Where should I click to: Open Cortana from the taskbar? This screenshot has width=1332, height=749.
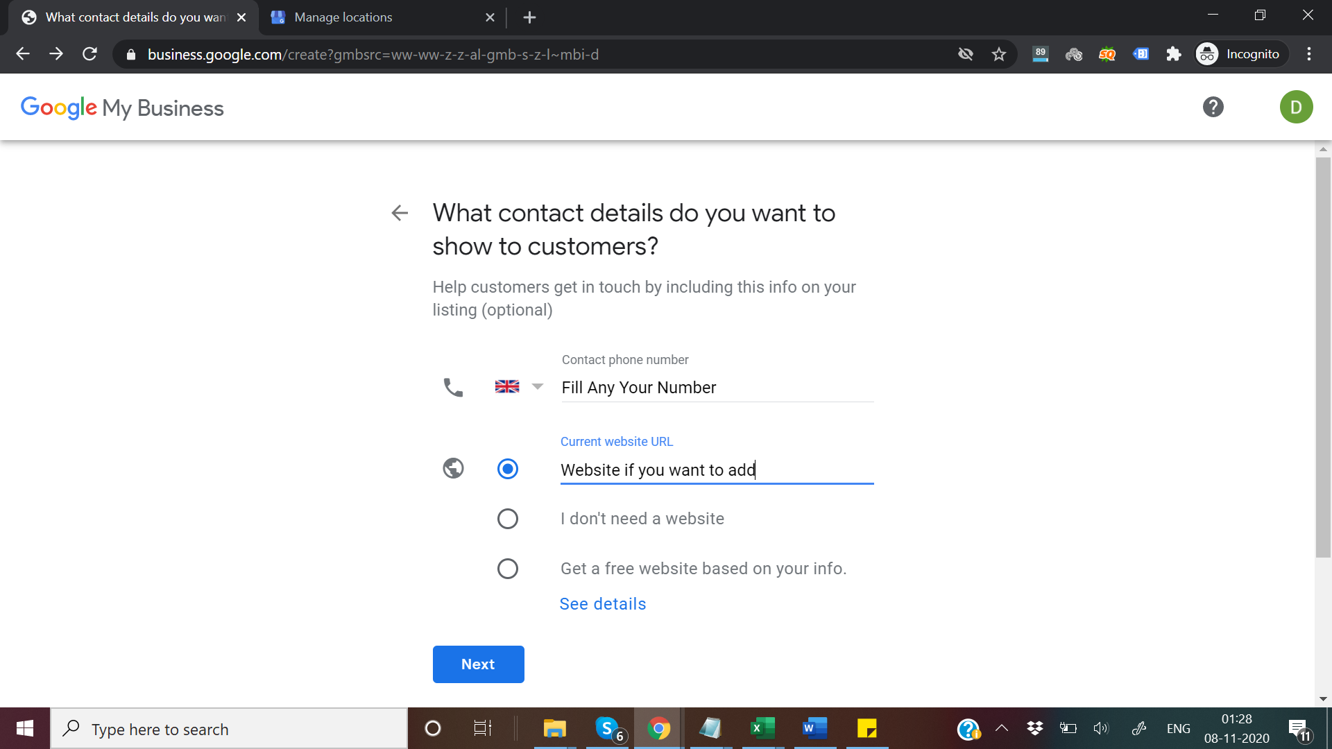[432, 728]
